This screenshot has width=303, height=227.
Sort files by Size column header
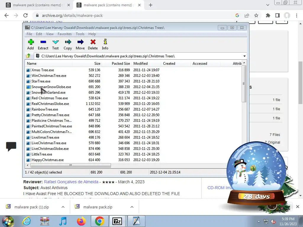point(87,64)
